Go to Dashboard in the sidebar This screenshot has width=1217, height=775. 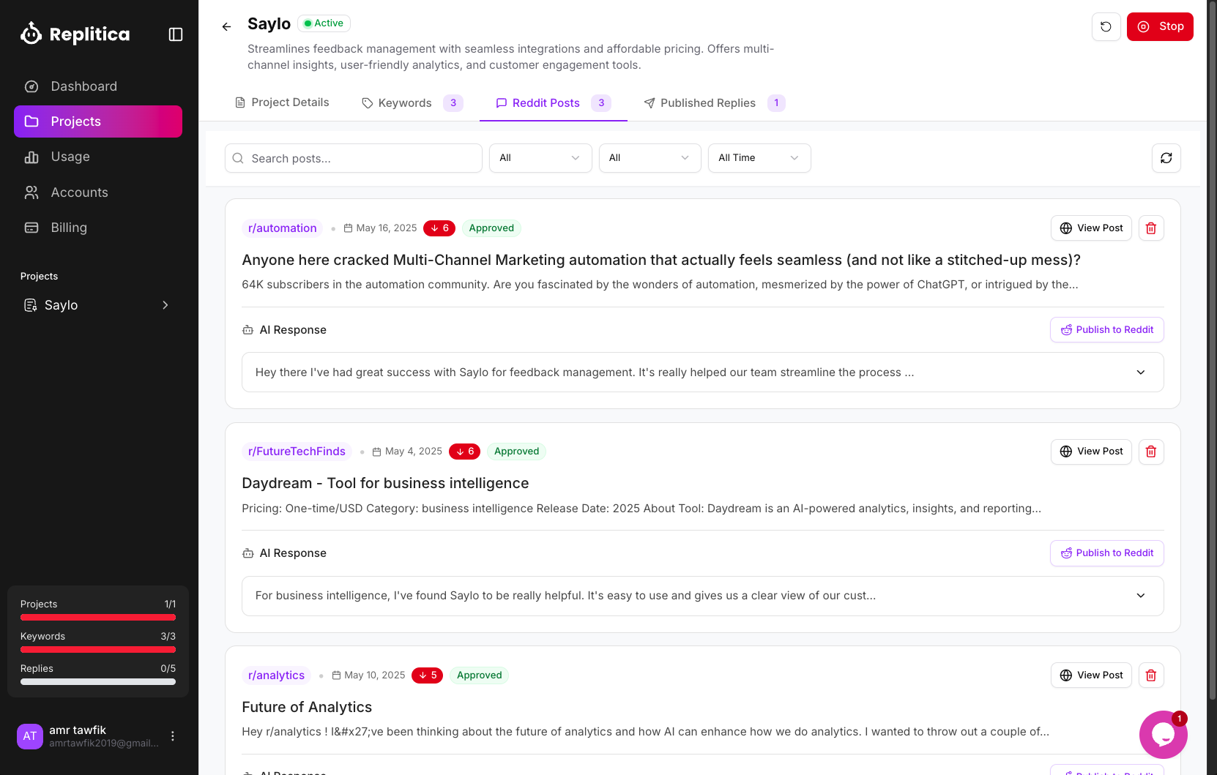click(98, 86)
